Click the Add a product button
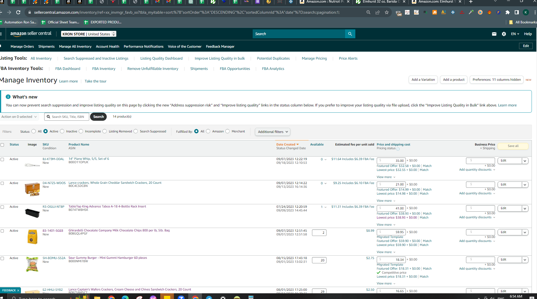Viewport: 537px width, 299px height. [454, 80]
